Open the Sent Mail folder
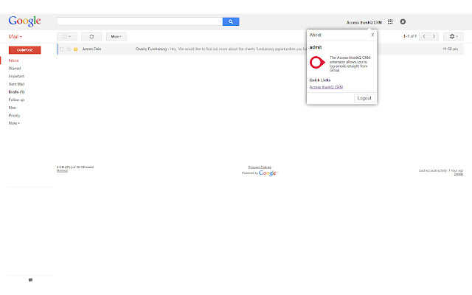This screenshot has width=472, height=295. [x=16, y=84]
